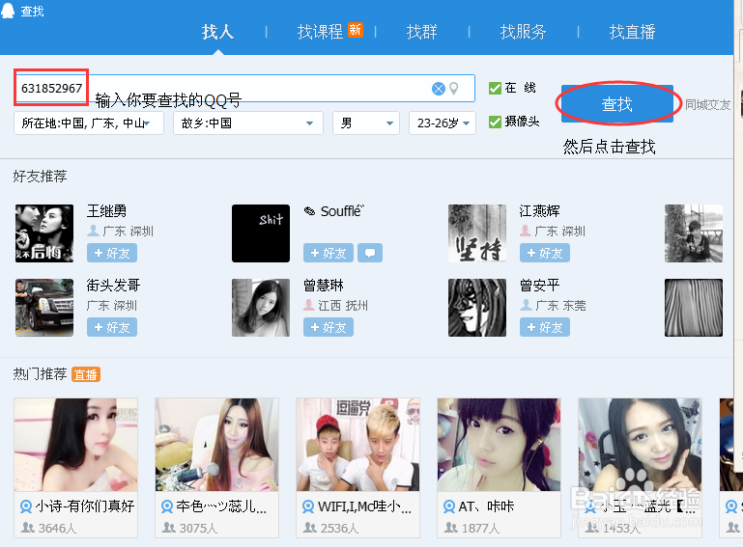Image resolution: width=743 pixels, height=547 pixels.
Task: Click viewers icon next to 3646人
Action: click(27, 528)
